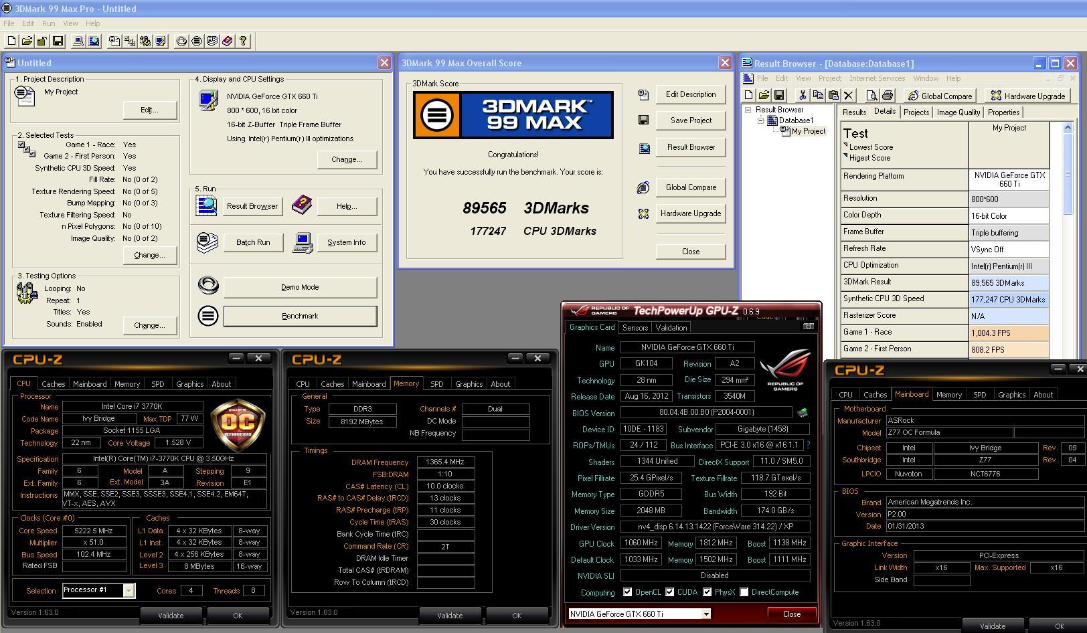
Task: Click Benchmark button in Run section
Action: pyautogui.click(x=300, y=316)
